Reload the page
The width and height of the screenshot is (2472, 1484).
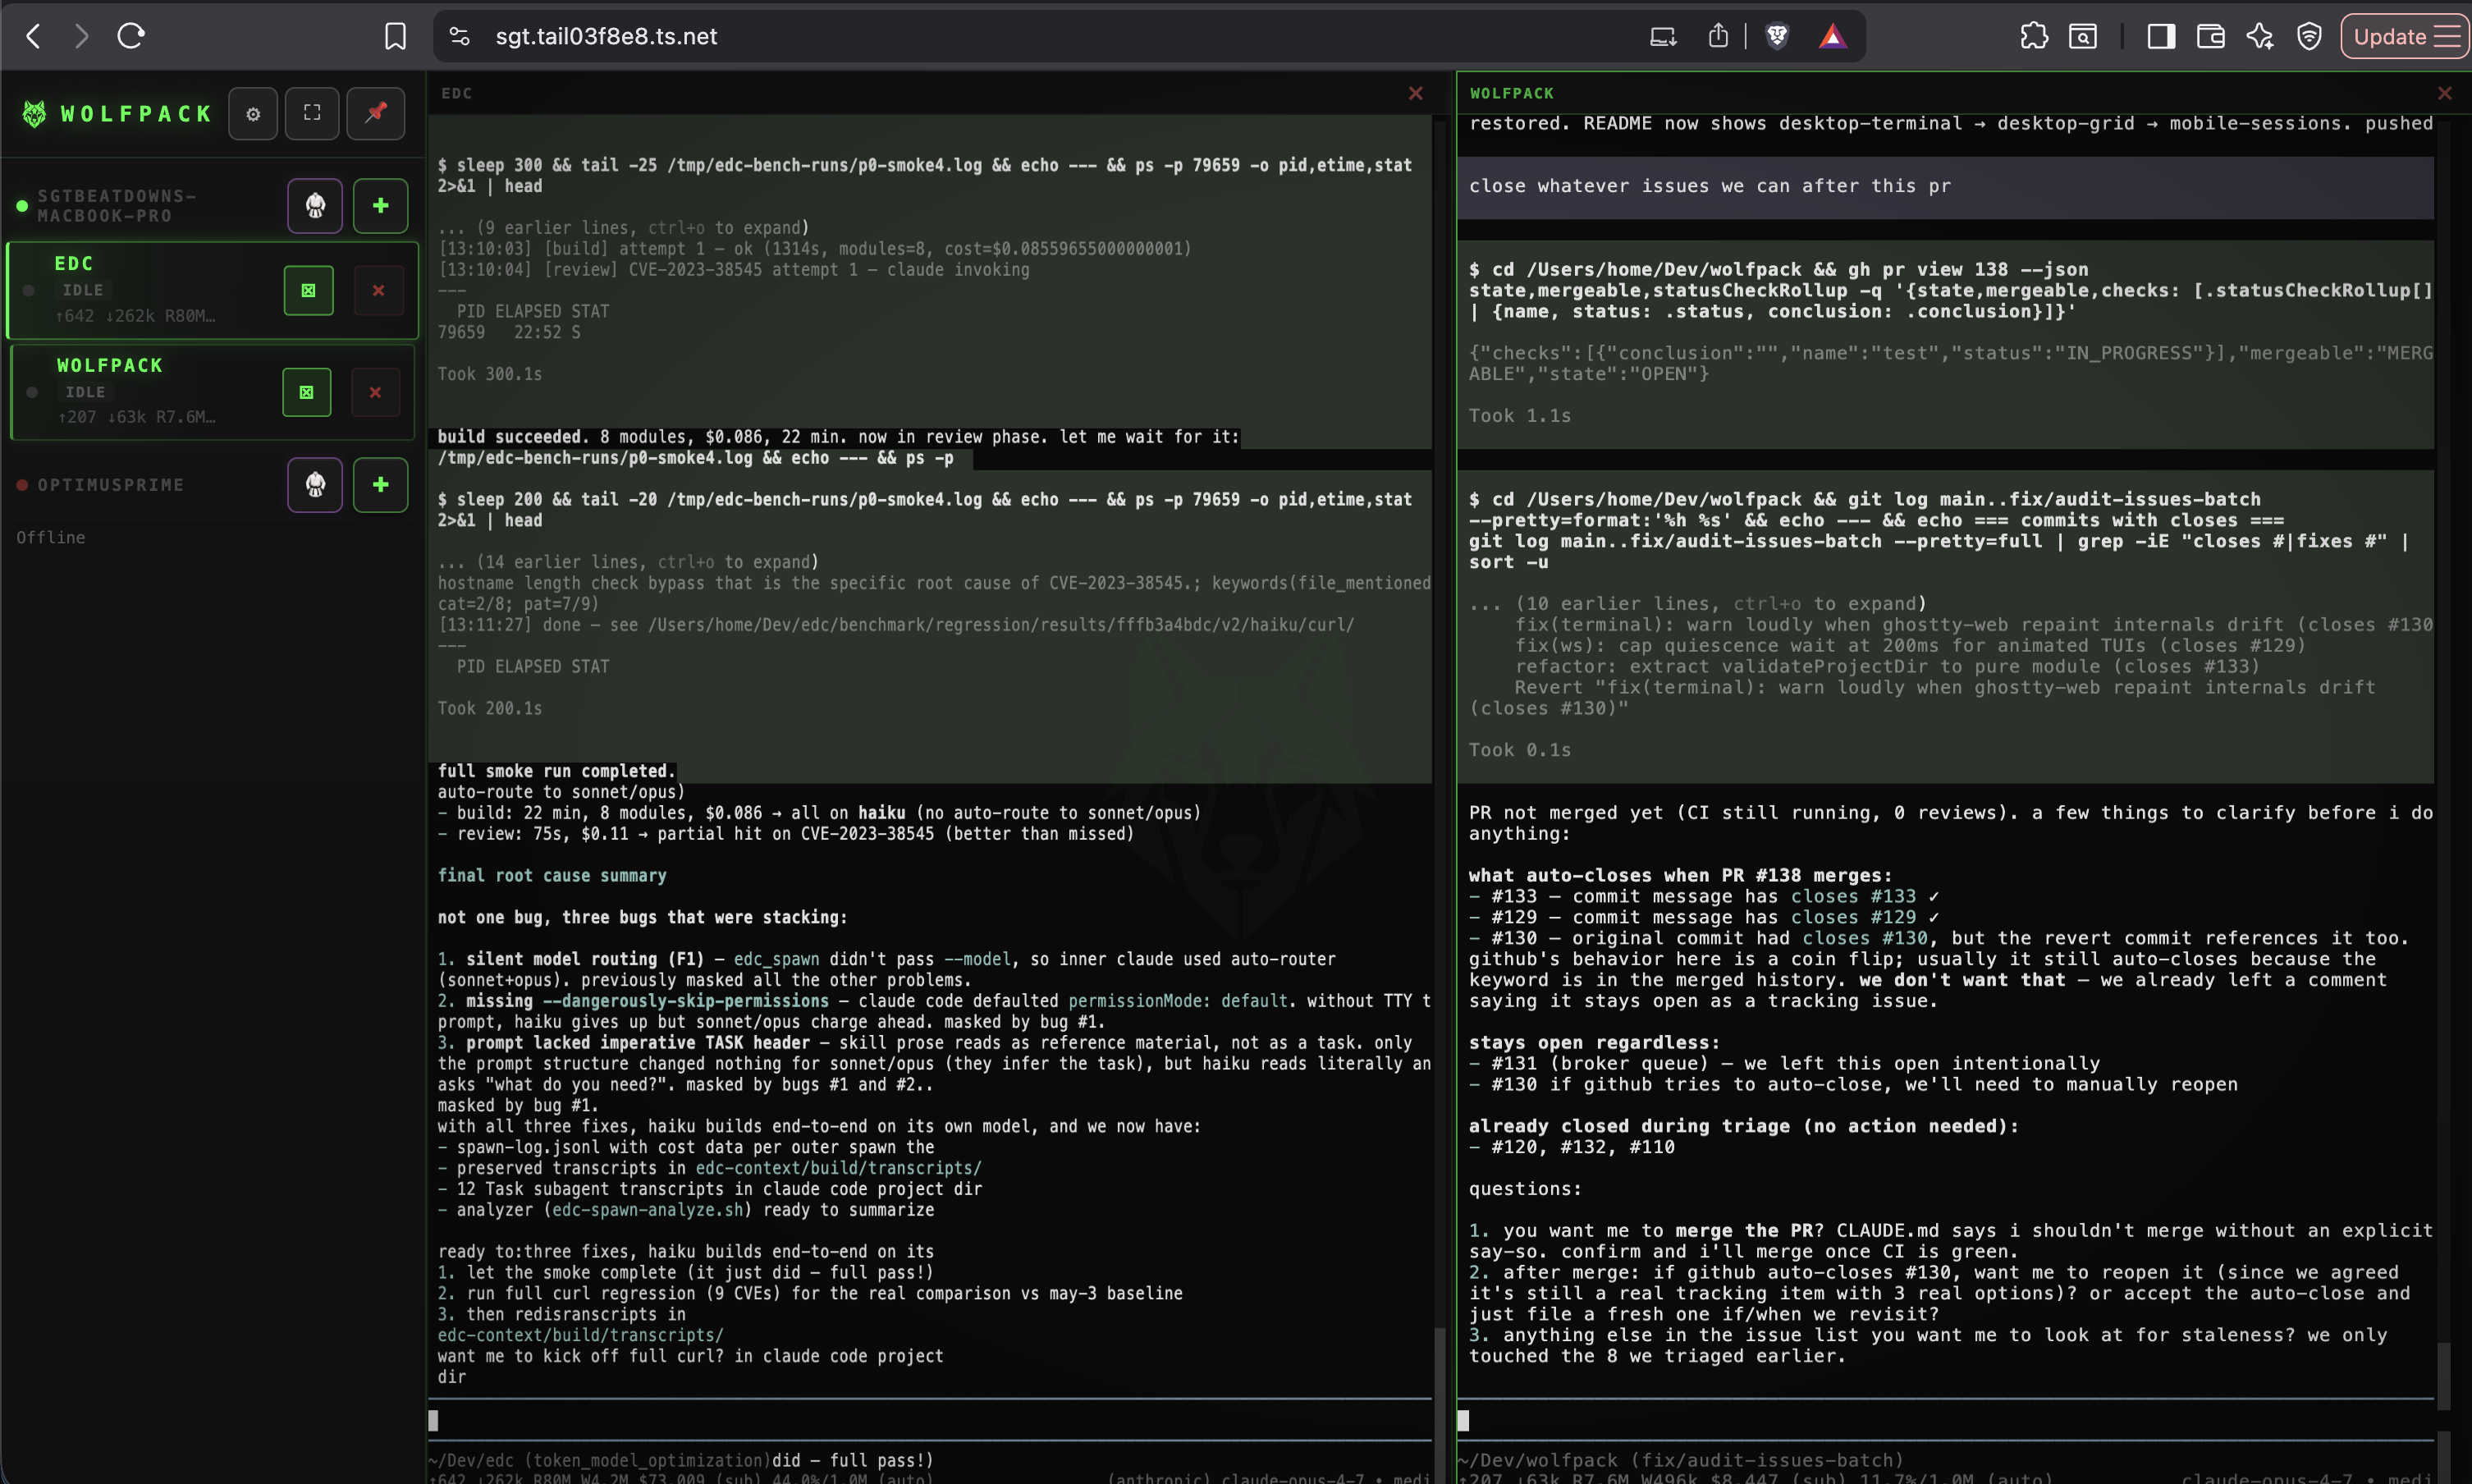[x=131, y=37]
